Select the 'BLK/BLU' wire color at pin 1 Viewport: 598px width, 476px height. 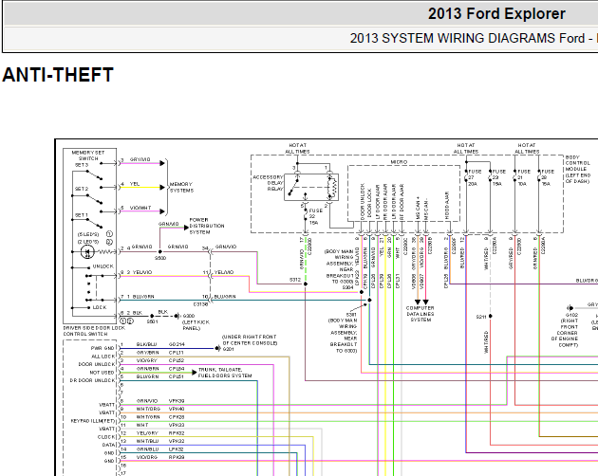click(x=146, y=344)
